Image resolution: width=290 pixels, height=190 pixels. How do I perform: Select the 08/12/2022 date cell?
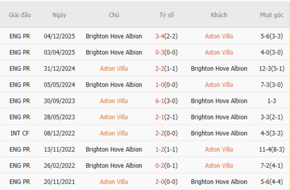[x=59, y=133]
